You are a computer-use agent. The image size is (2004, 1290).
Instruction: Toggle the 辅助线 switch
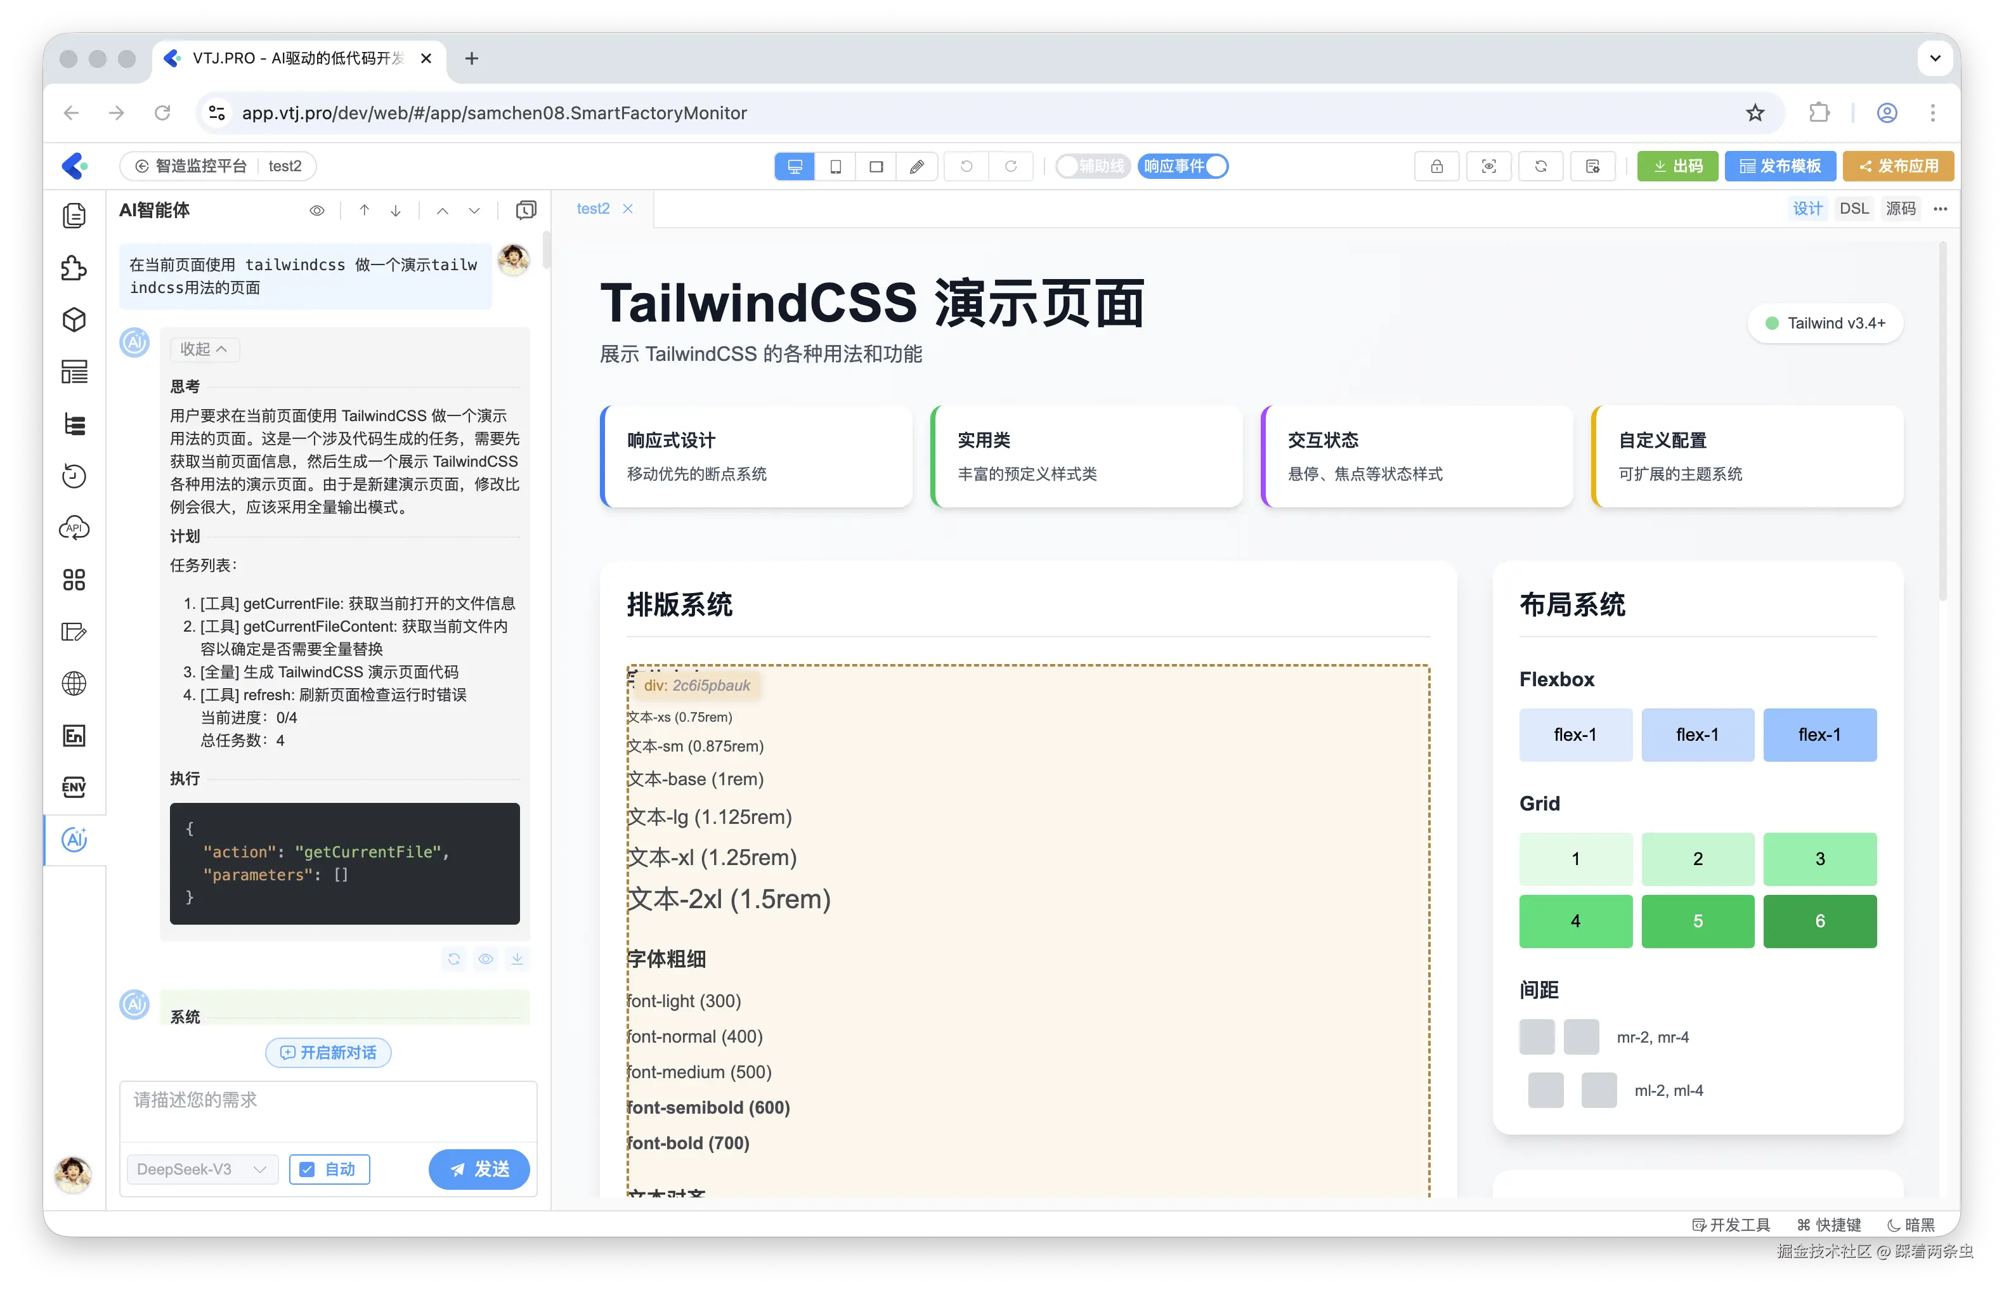click(1092, 167)
